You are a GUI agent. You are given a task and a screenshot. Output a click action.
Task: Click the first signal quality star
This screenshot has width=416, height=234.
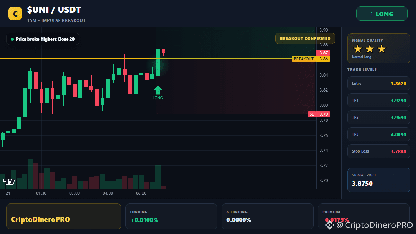(358, 49)
